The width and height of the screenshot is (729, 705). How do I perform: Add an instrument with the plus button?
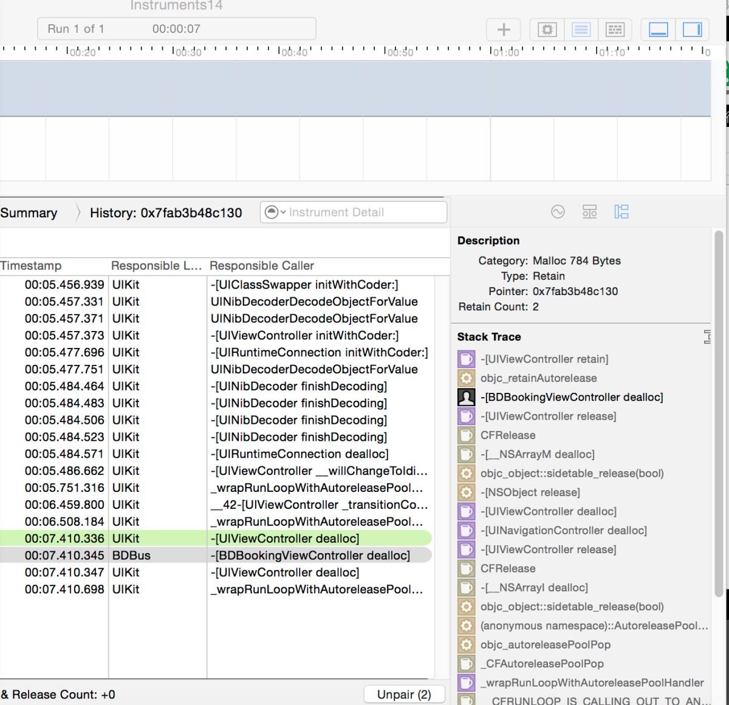pos(504,29)
